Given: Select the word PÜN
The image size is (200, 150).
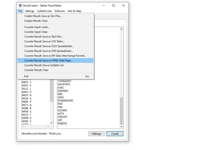Looking at the screenshot, I should tap(60, 107).
